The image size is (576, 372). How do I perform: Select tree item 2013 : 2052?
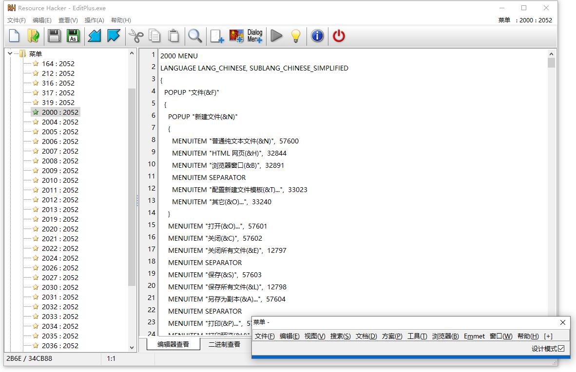click(60, 209)
